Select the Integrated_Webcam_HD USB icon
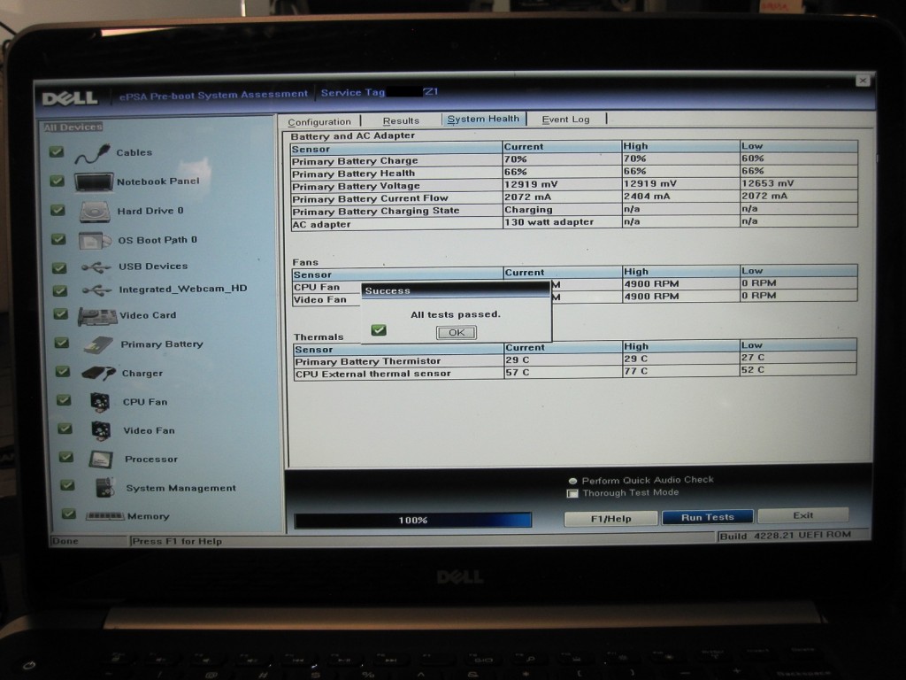The width and height of the screenshot is (906, 680). pyautogui.click(x=96, y=290)
